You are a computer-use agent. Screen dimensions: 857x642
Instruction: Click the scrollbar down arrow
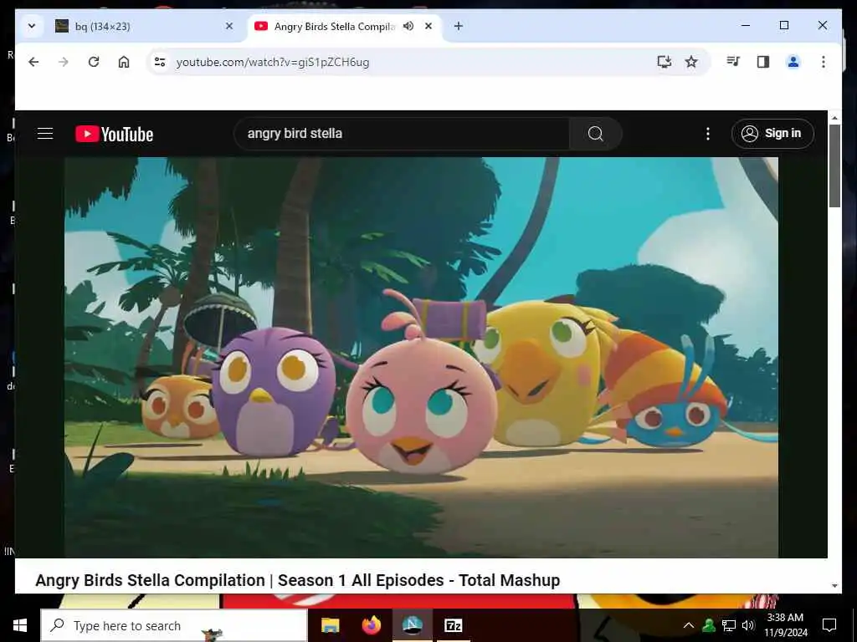point(834,585)
